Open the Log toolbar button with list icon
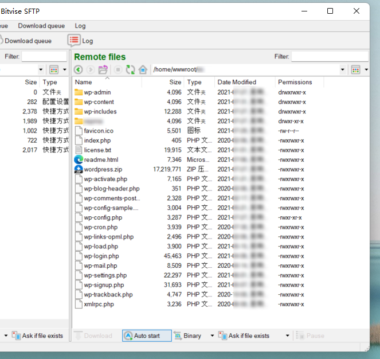The height and width of the screenshot is (359, 380). point(80,41)
